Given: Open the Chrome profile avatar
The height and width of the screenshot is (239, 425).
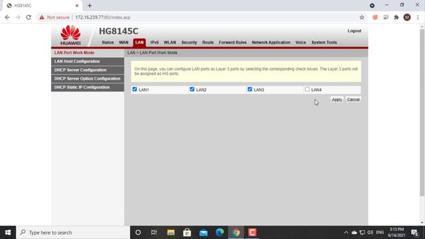Looking at the screenshot, I should coord(407,17).
